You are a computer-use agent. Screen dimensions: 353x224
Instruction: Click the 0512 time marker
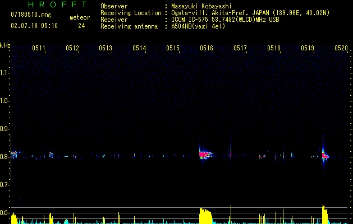(72, 48)
